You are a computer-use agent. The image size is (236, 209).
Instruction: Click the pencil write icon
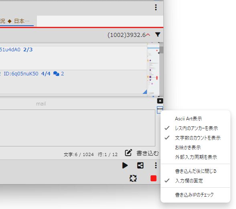pos(128,153)
